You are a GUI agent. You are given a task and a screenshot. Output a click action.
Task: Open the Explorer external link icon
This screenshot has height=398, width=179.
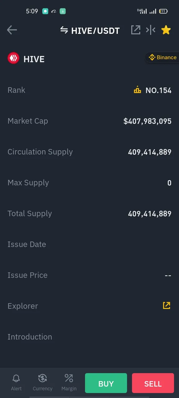tap(167, 305)
